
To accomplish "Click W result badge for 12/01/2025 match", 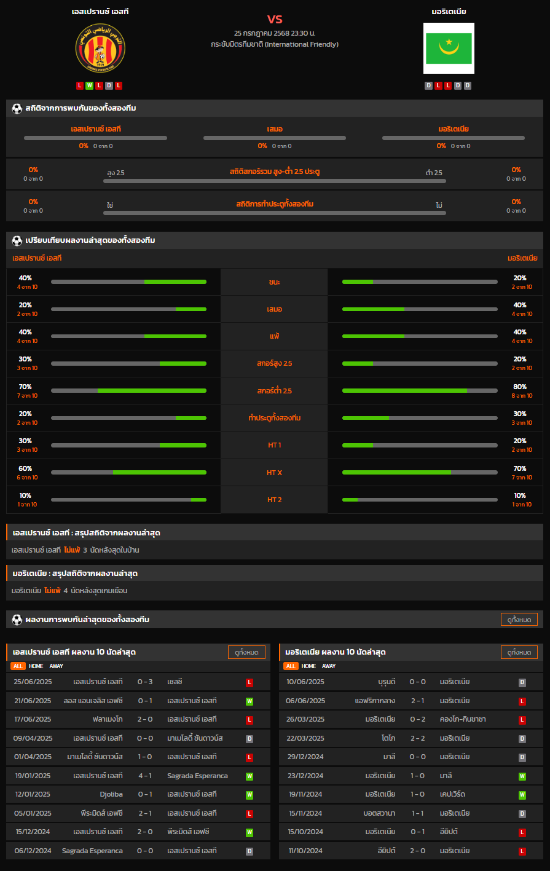I will click(x=249, y=795).
